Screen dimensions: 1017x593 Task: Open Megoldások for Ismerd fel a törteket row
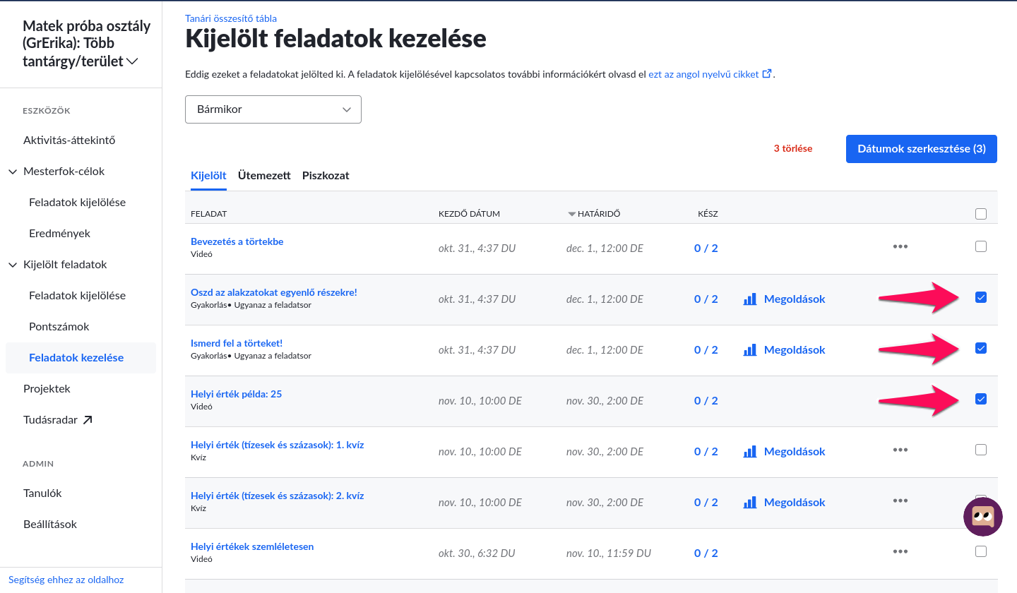point(795,350)
